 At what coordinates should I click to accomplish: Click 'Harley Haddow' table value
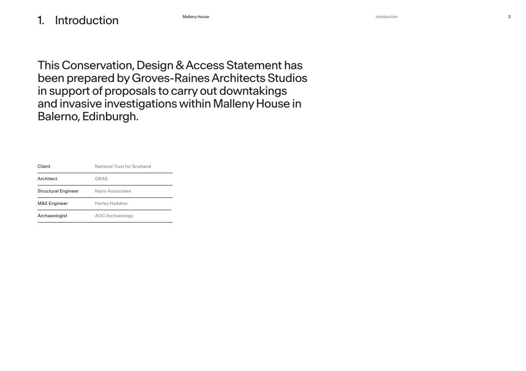coord(111,204)
